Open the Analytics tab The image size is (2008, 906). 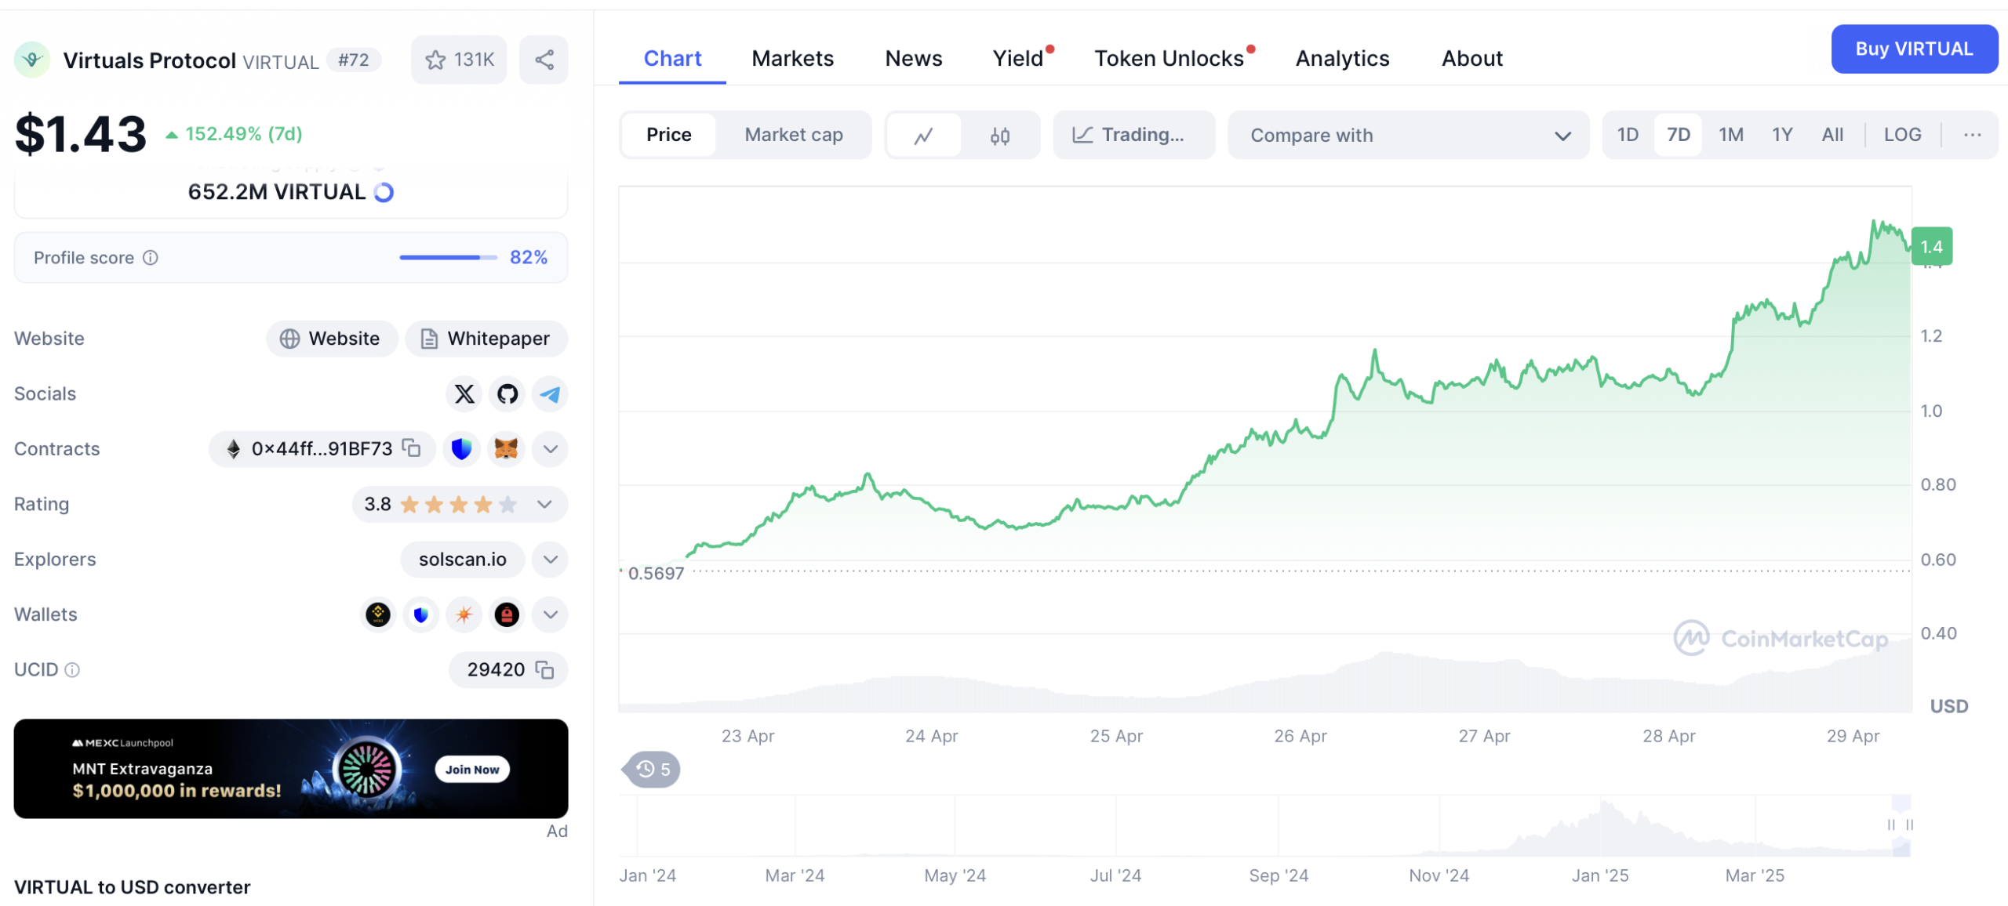coord(1342,59)
